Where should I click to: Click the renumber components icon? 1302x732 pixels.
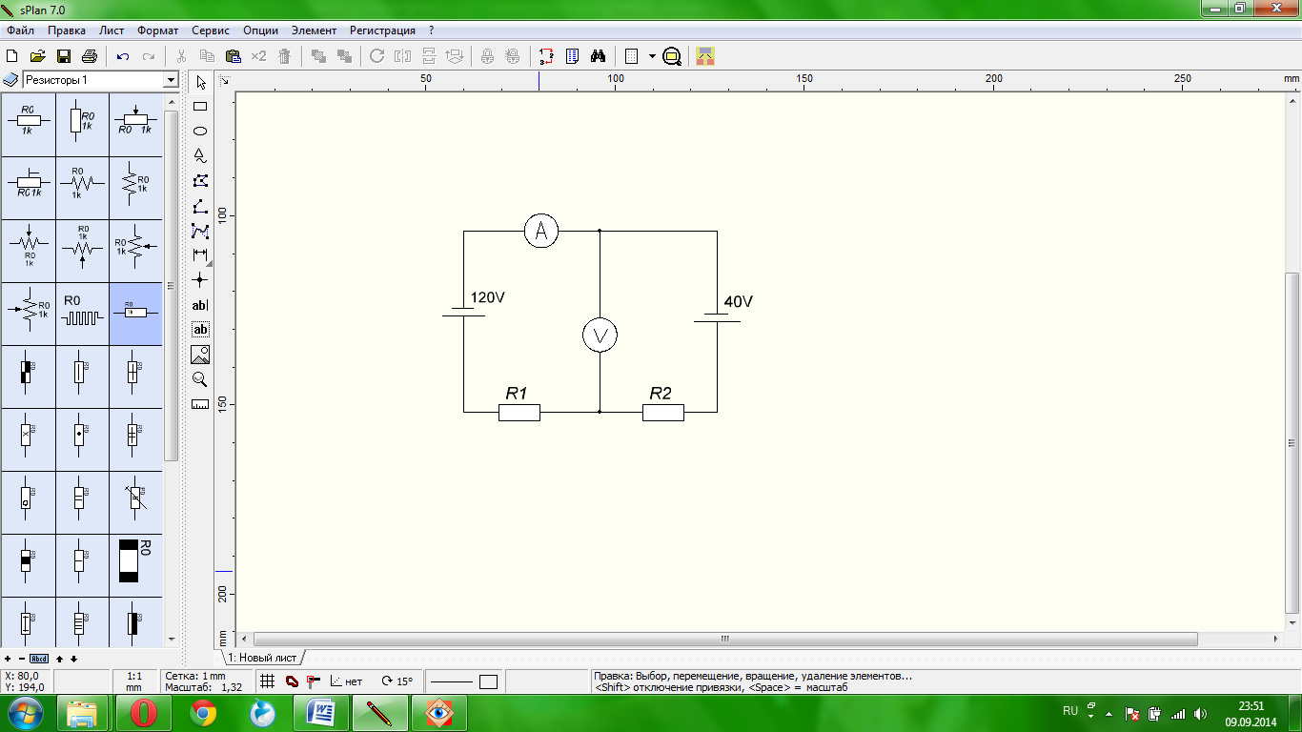[x=546, y=56]
